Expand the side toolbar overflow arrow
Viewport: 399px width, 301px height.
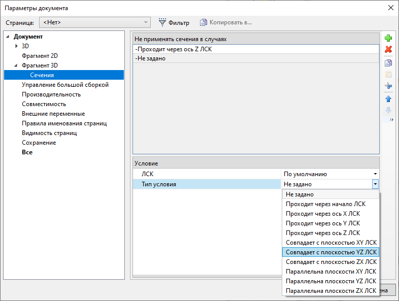(391, 120)
